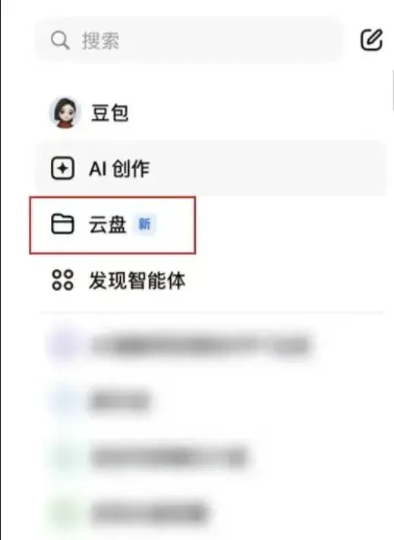The image size is (394, 540).
Task: Open the 云盘 cloud drive label
Action: 108,224
